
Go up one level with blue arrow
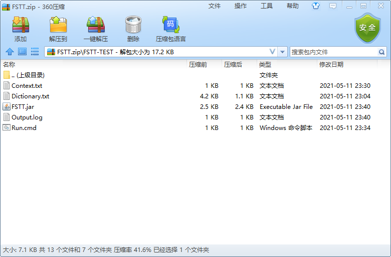click(10, 52)
